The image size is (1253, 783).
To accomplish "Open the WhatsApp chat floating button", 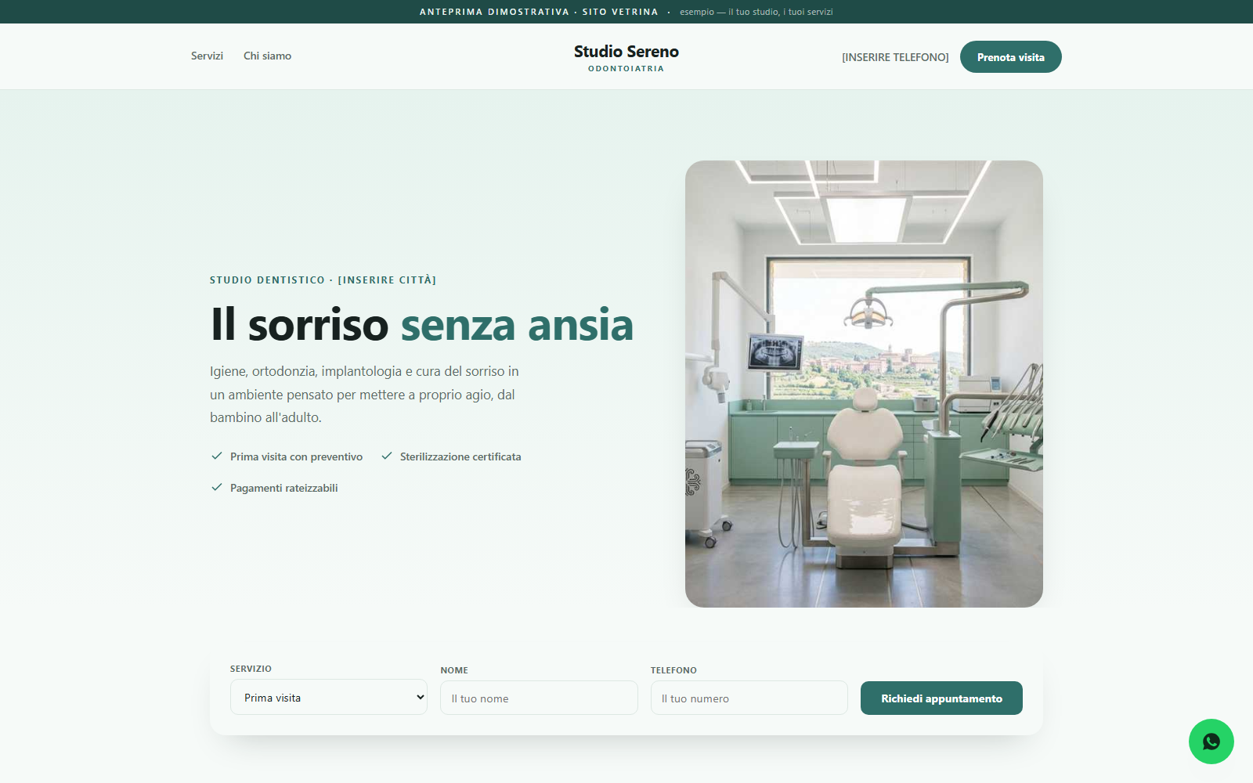I will (x=1211, y=742).
